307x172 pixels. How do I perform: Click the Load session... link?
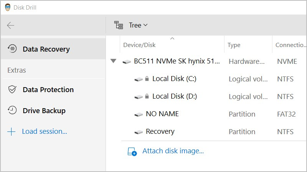click(45, 131)
